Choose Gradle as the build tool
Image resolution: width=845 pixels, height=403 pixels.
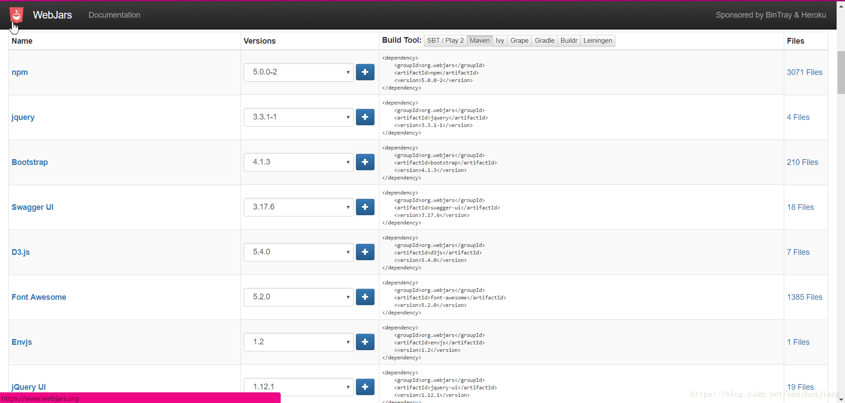click(x=545, y=41)
